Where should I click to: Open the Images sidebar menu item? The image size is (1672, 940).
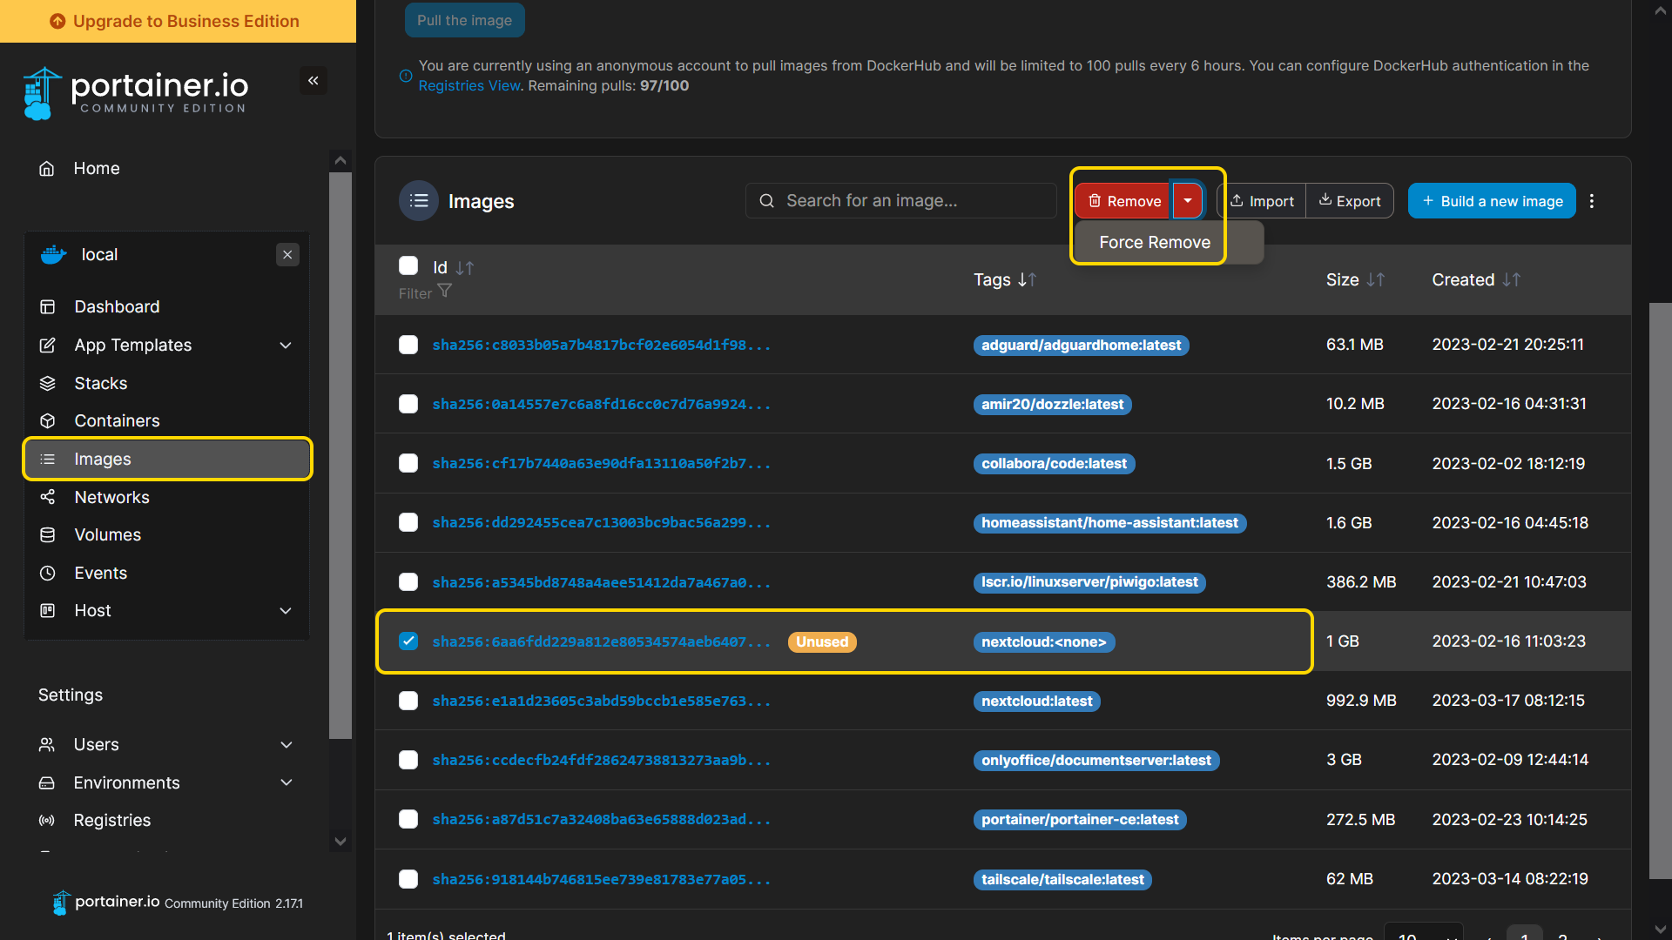click(x=167, y=460)
